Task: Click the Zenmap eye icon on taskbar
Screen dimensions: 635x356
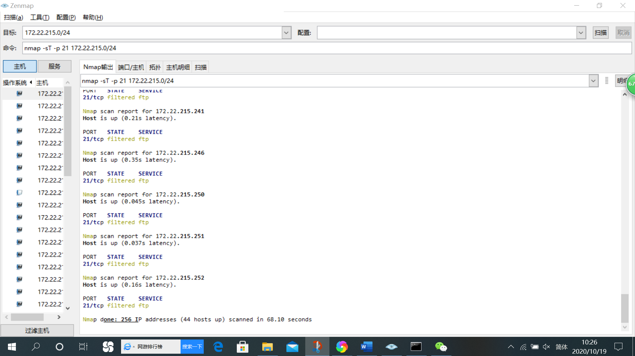Action: [x=391, y=347]
